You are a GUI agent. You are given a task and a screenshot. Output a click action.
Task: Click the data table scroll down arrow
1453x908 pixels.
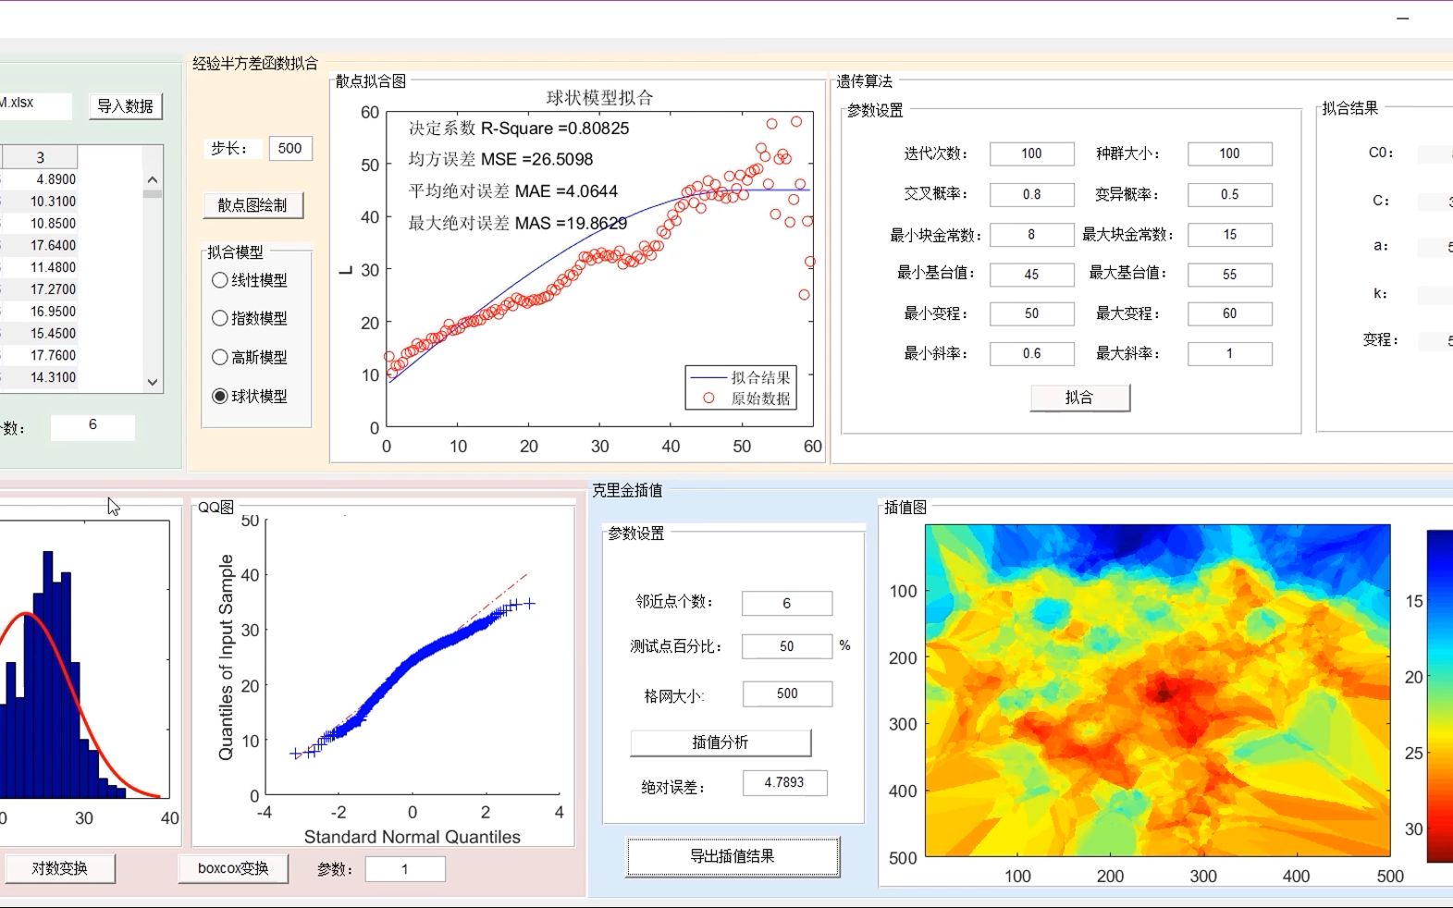point(153,382)
